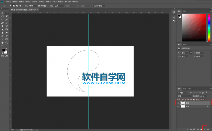Select the Elliptical Marquee tool in the toolbox
The image size is (212, 131).
(x=7, y=13)
